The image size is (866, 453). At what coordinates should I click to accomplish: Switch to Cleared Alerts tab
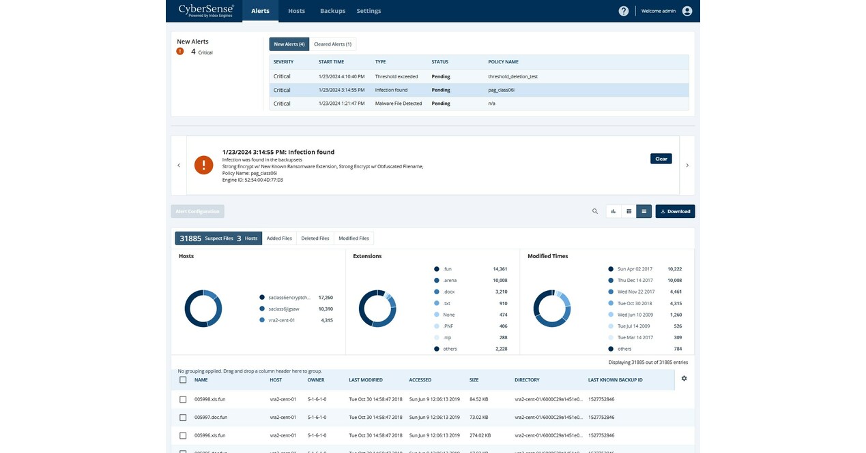(332, 43)
